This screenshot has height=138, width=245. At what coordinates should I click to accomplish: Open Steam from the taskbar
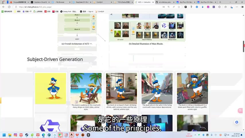27,135
